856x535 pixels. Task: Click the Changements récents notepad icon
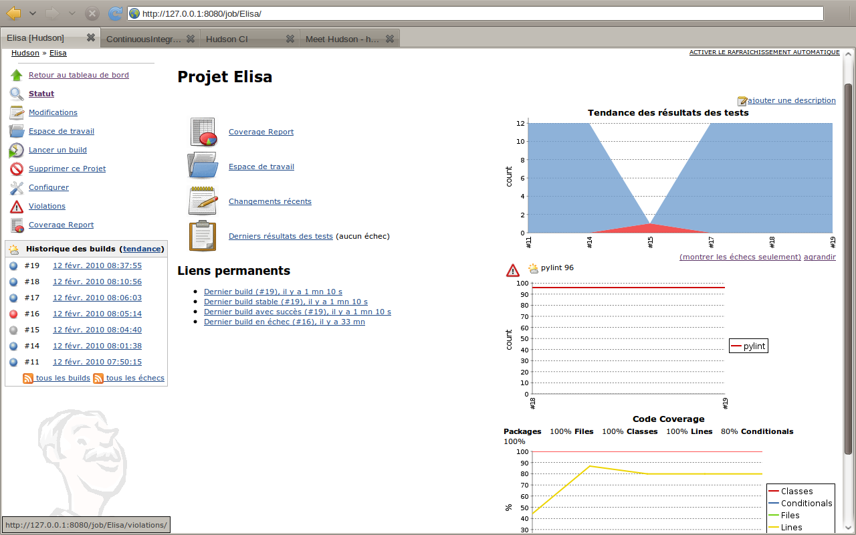pyautogui.click(x=203, y=201)
